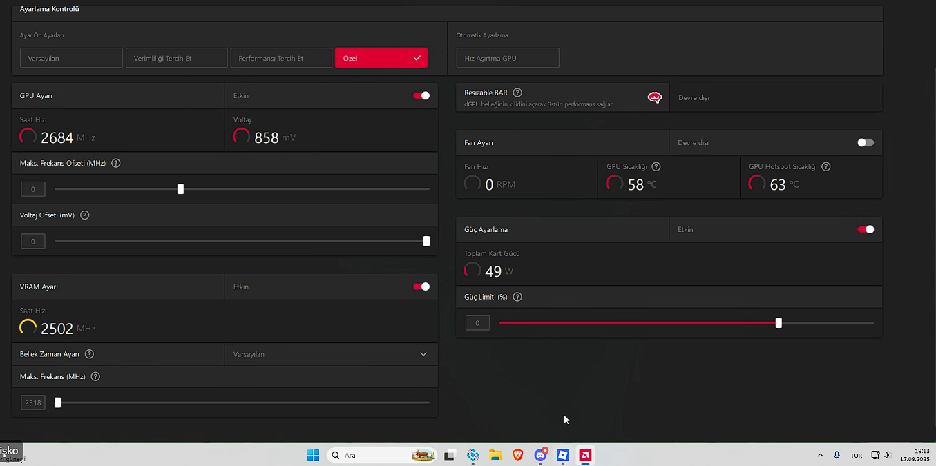The image size is (936, 466).
Task: Click help icon next to Maks. Frekans Ofseti
Action: coord(116,163)
